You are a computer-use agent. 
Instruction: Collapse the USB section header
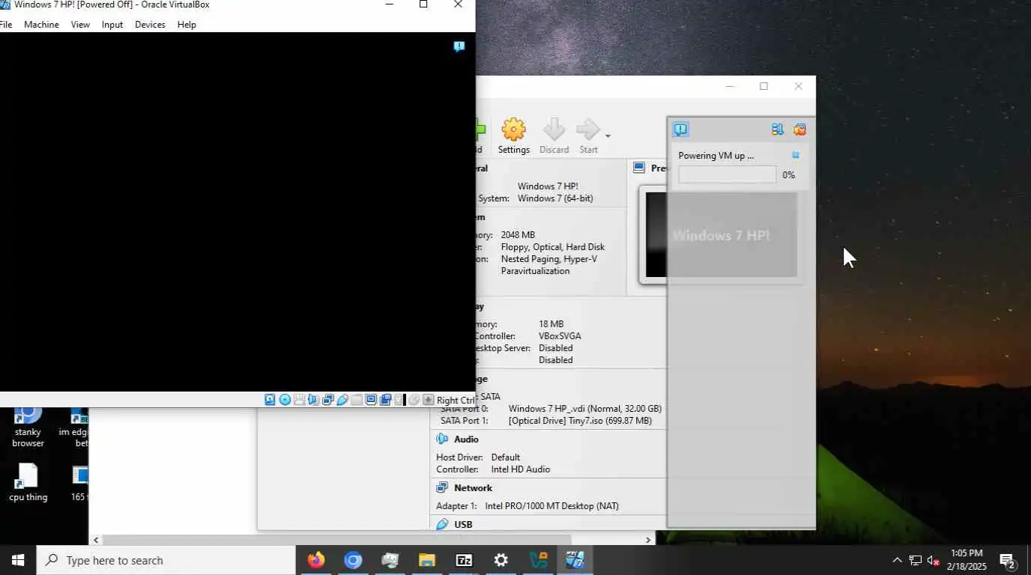tap(463, 524)
